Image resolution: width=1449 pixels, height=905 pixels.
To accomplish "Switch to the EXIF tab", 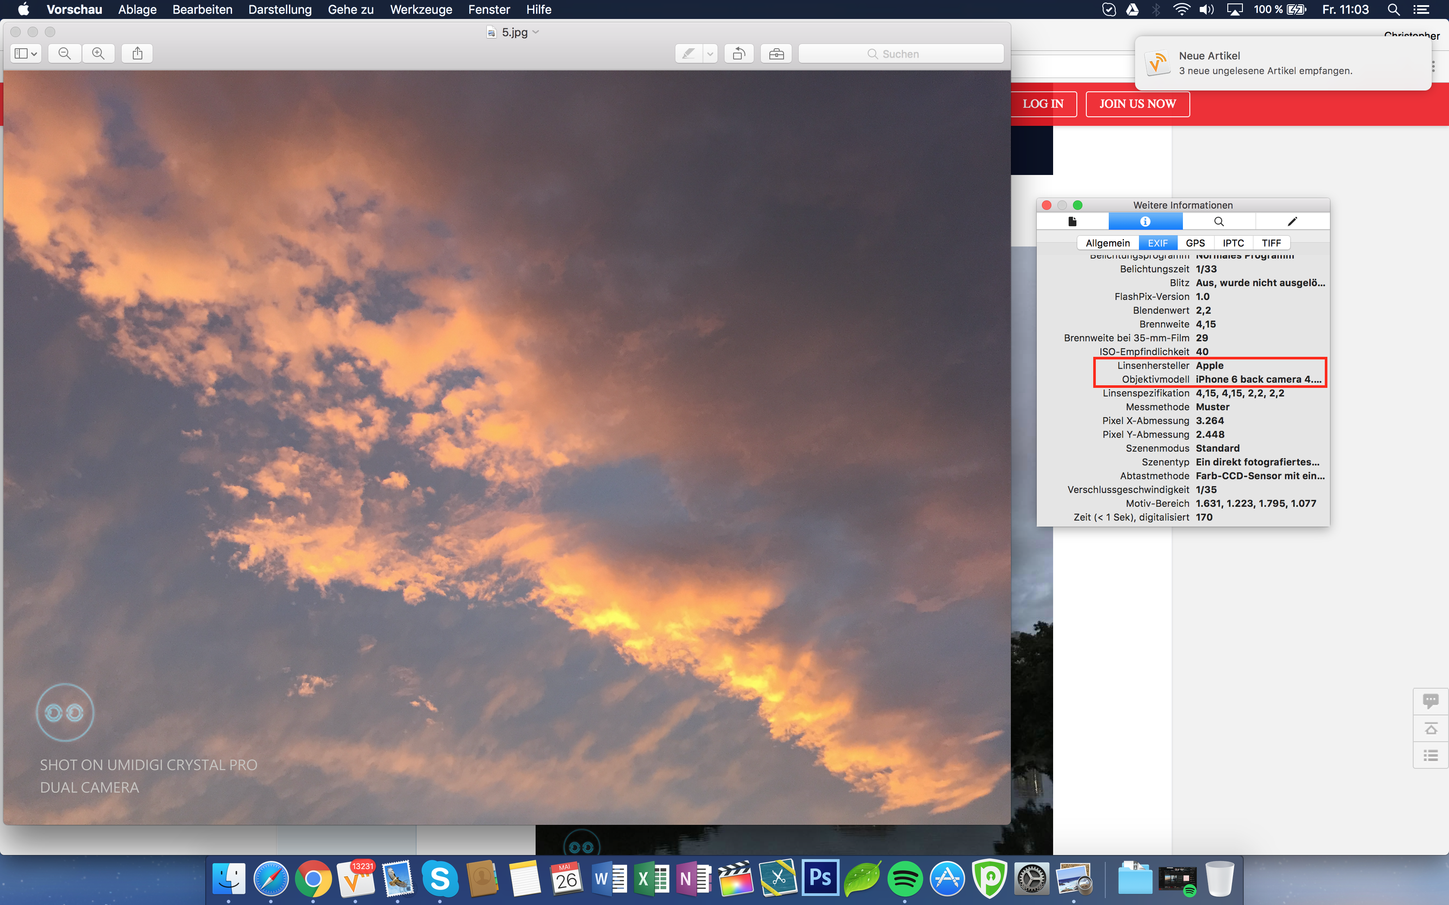I will (x=1157, y=242).
